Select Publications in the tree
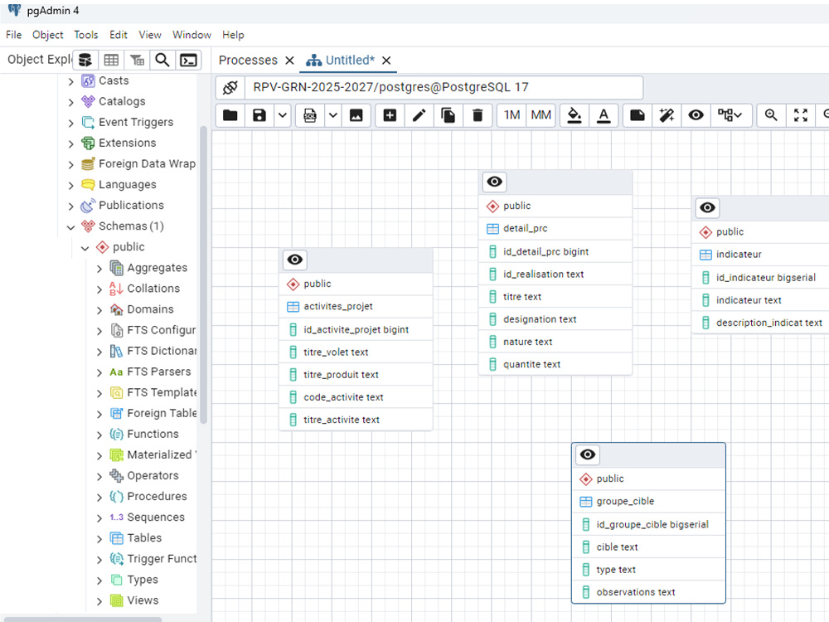 (131, 205)
